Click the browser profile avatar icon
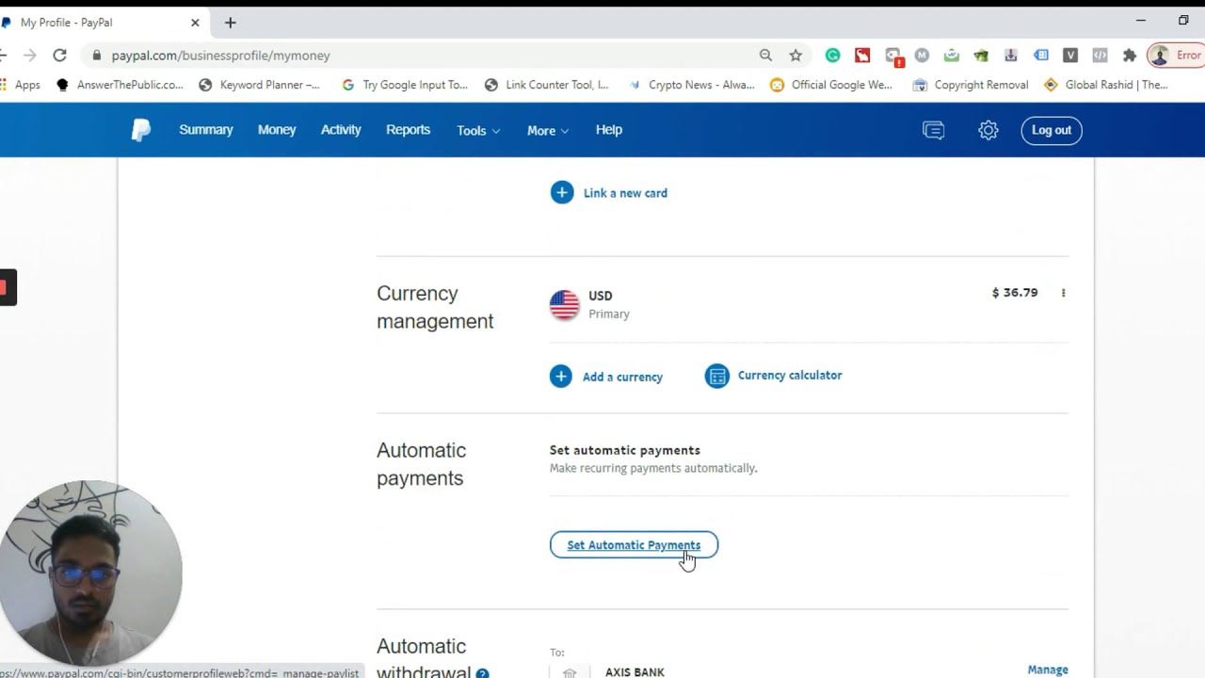 click(1160, 56)
